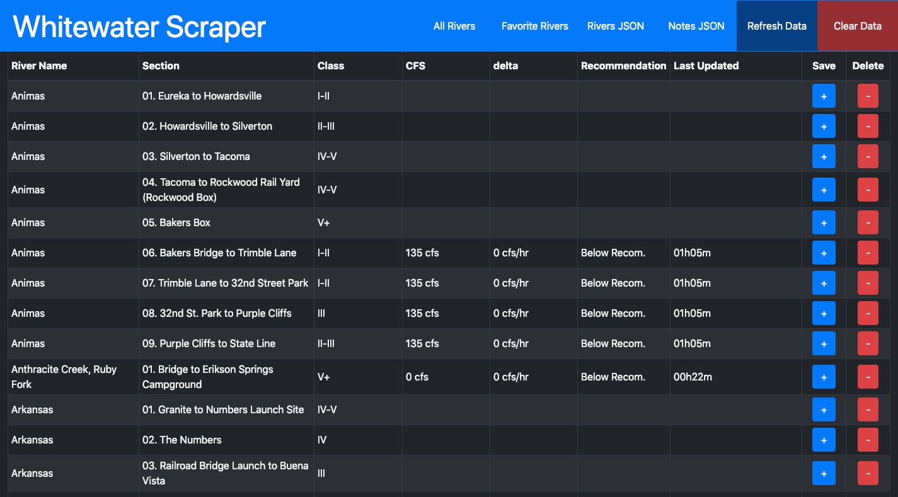This screenshot has width=898, height=497.
Task: Click '0 cfs/hr' in 32nd St. Park row
Action: (511, 313)
